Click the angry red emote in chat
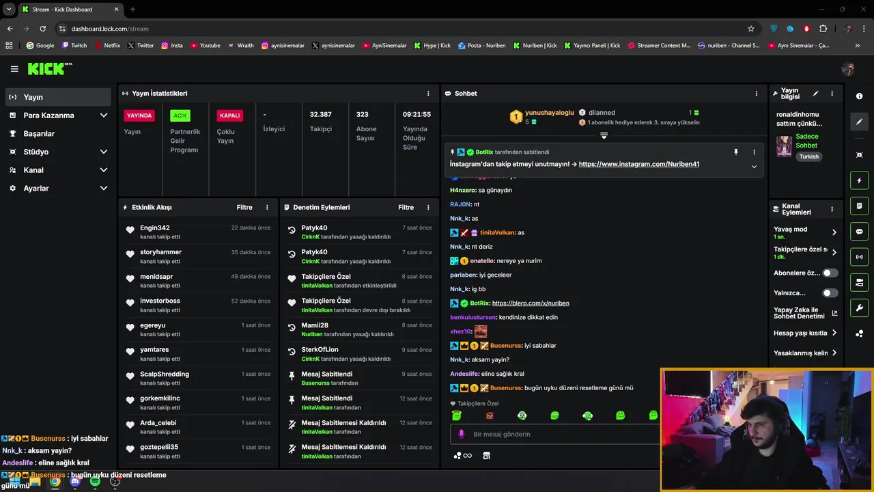This screenshot has width=874, height=492. coord(490,415)
